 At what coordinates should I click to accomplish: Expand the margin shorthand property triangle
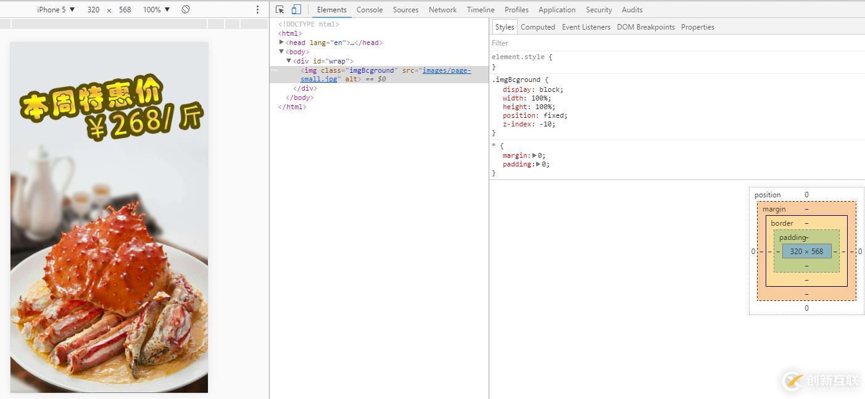[x=534, y=155]
